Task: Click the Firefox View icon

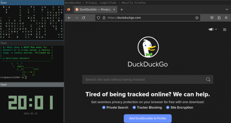Action: tap(68, 9)
